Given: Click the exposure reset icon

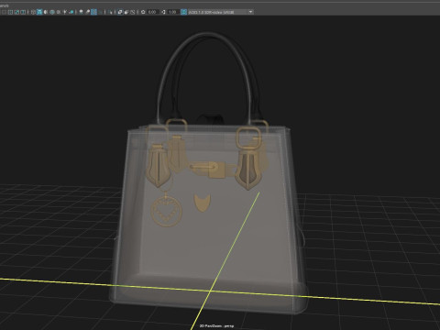Looking at the screenshot, I should tap(143, 12).
